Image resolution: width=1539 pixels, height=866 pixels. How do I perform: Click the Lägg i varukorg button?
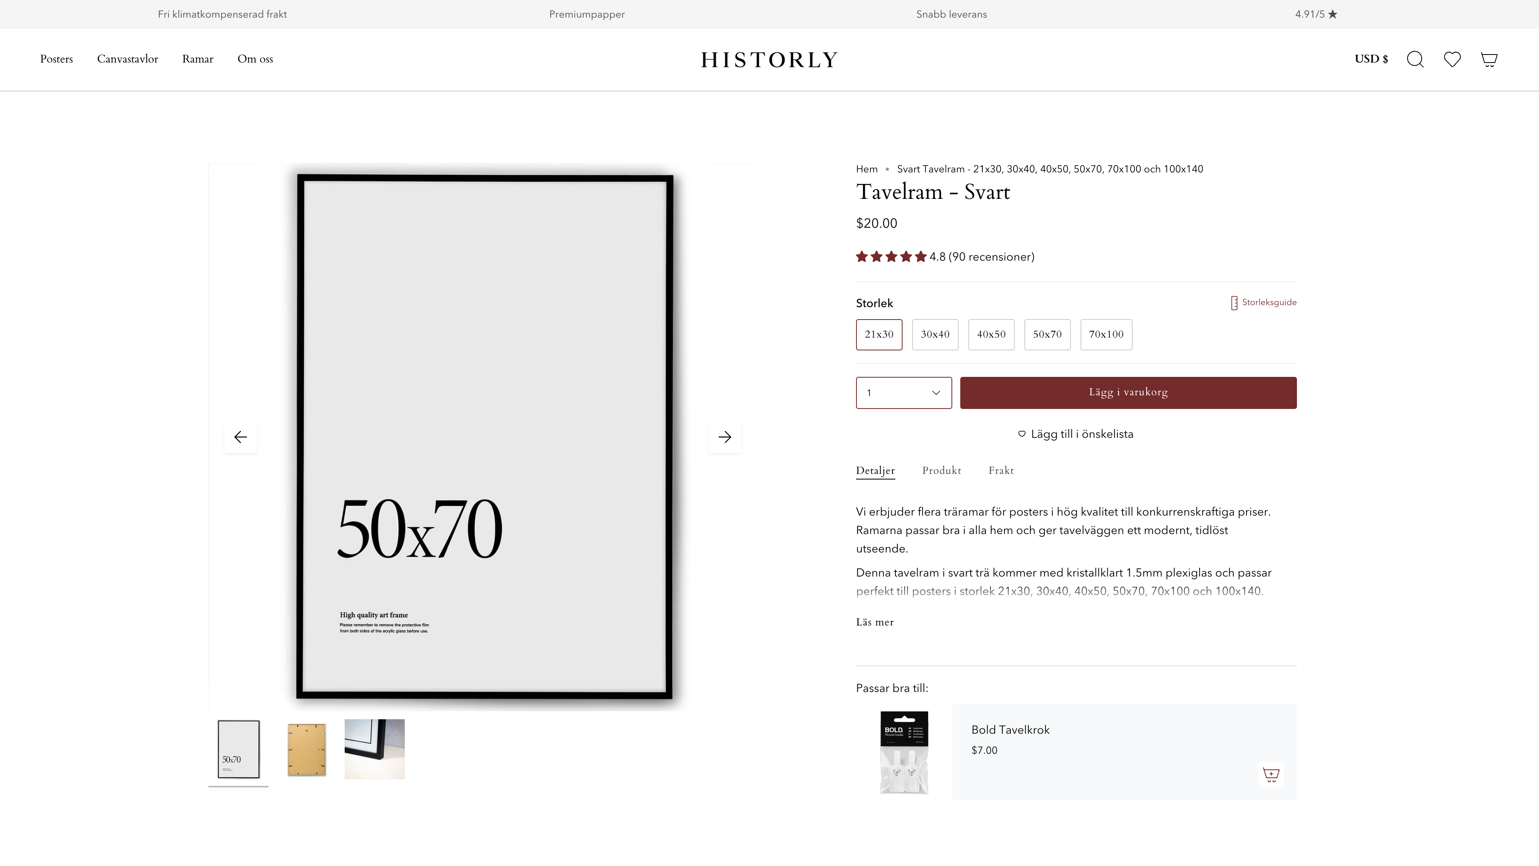point(1128,393)
